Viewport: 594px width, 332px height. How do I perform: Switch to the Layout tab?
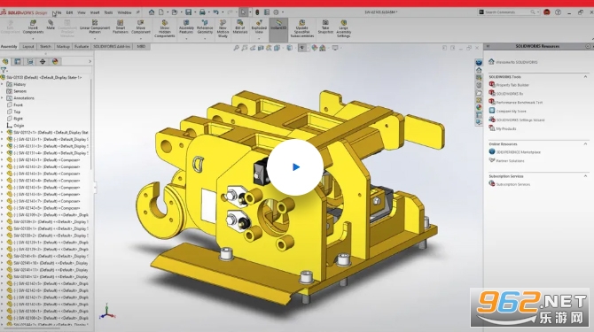[x=28, y=47]
